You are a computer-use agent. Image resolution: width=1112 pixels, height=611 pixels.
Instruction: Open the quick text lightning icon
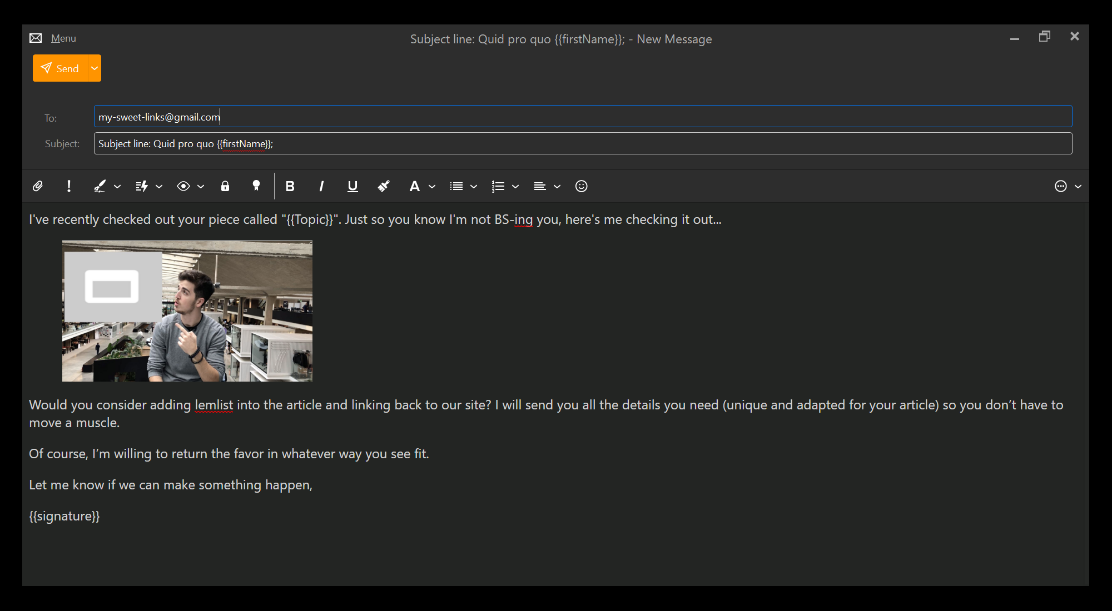click(142, 186)
